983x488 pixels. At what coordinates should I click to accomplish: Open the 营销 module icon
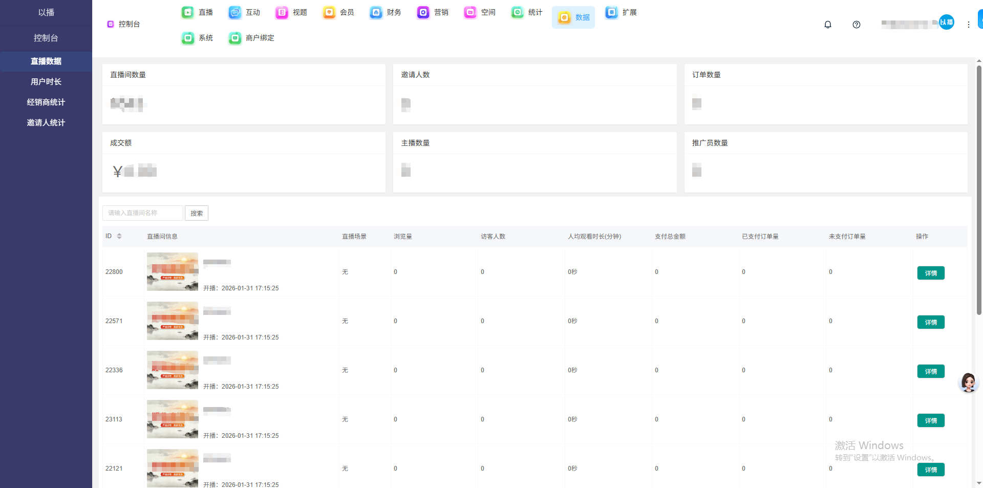tap(423, 12)
